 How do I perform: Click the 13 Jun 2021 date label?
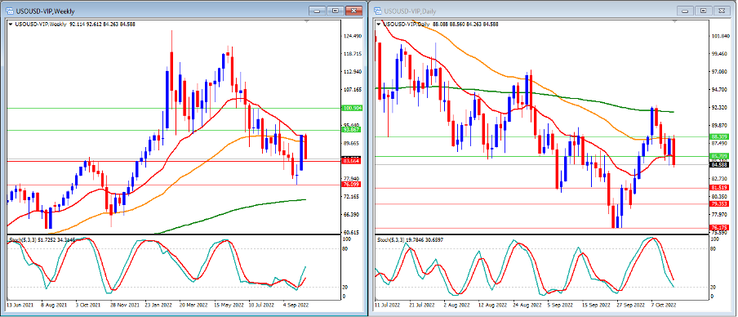pos(19,305)
